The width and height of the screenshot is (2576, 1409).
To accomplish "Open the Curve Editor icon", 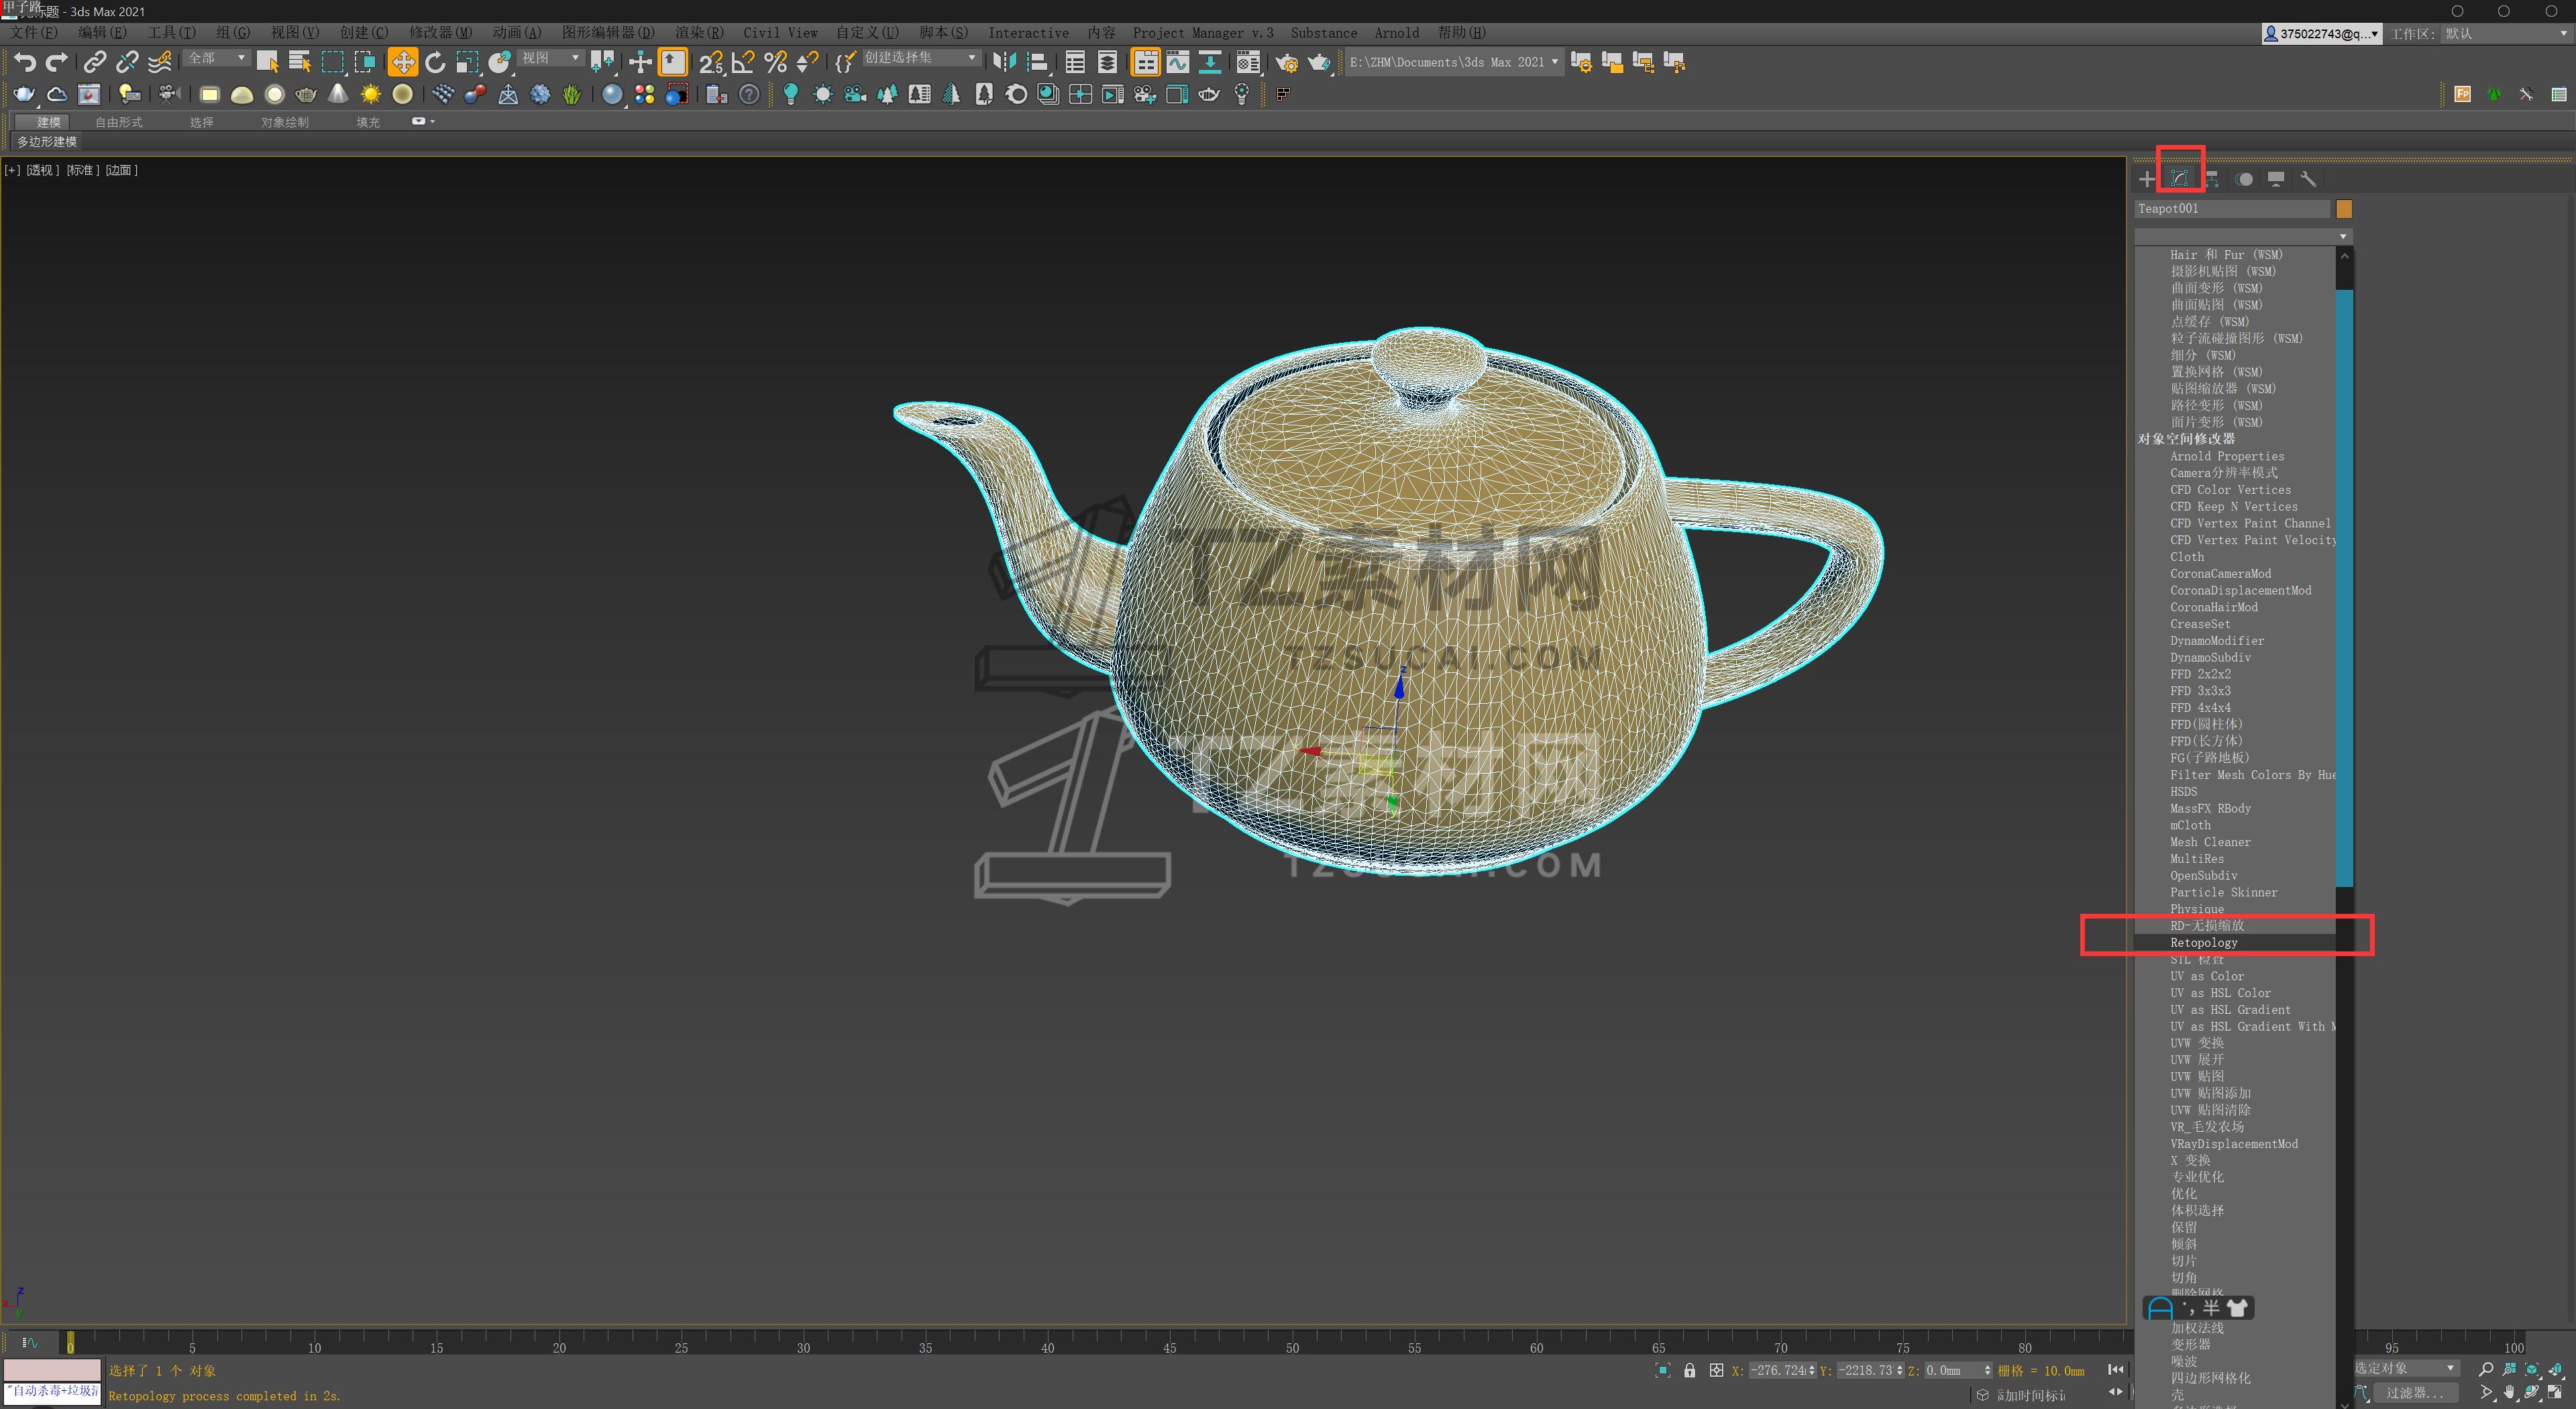I will pyautogui.click(x=1178, y=62).
